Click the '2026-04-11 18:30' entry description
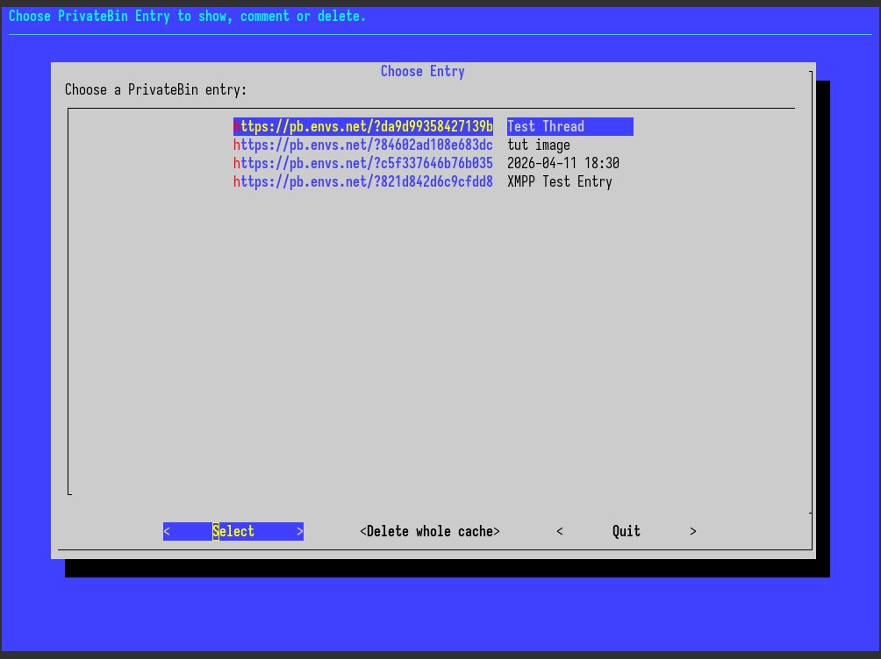Image resolution: width=881 pixels, height=659 pixels. click(x=563, y=163)
